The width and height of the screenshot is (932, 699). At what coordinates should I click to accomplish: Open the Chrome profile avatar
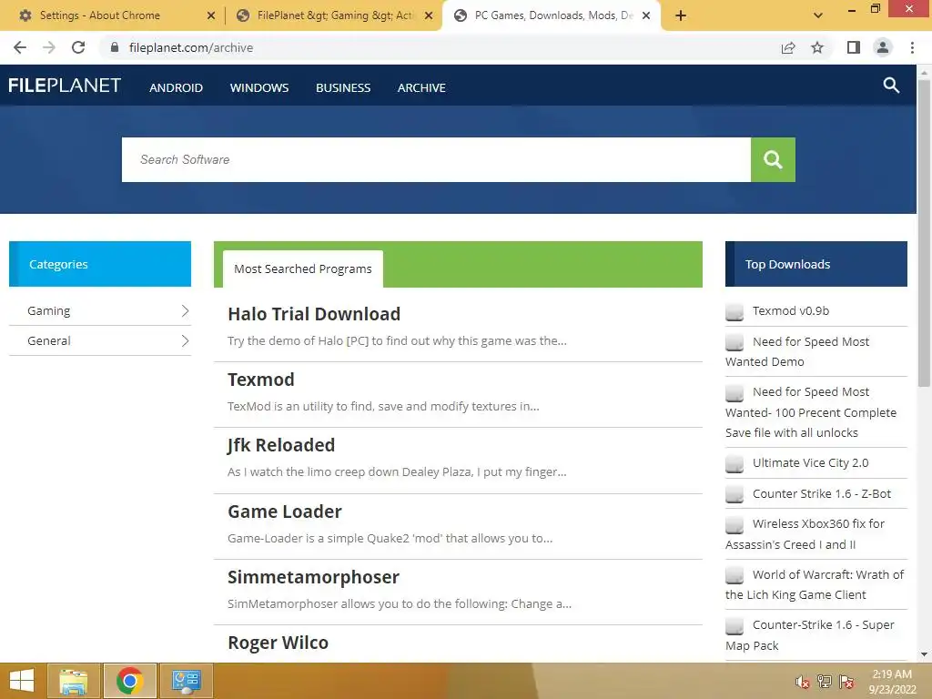tap(883, 47)
